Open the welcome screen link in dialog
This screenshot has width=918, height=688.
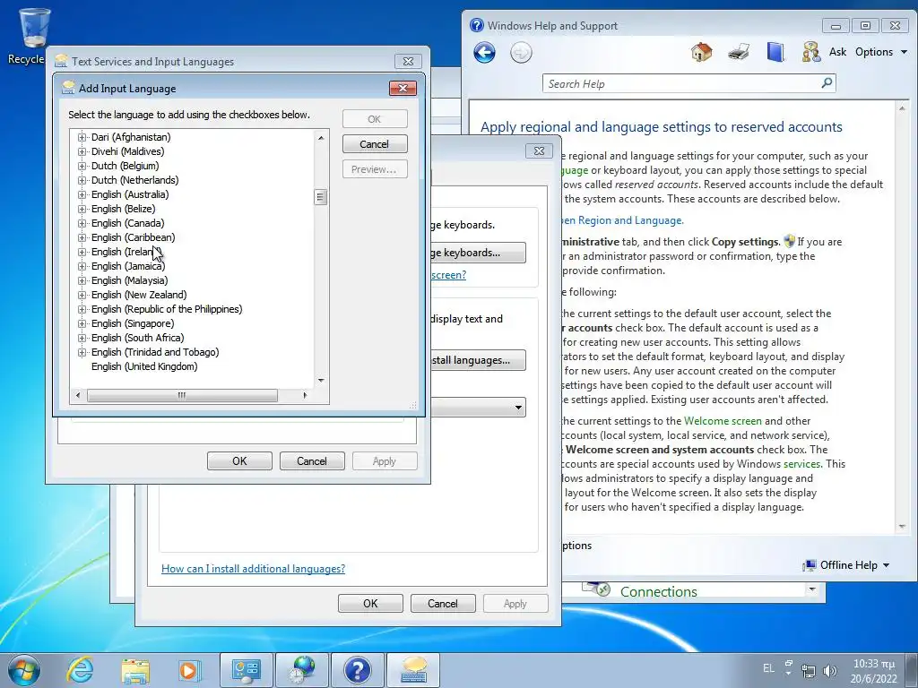click(x=448, y=275)
